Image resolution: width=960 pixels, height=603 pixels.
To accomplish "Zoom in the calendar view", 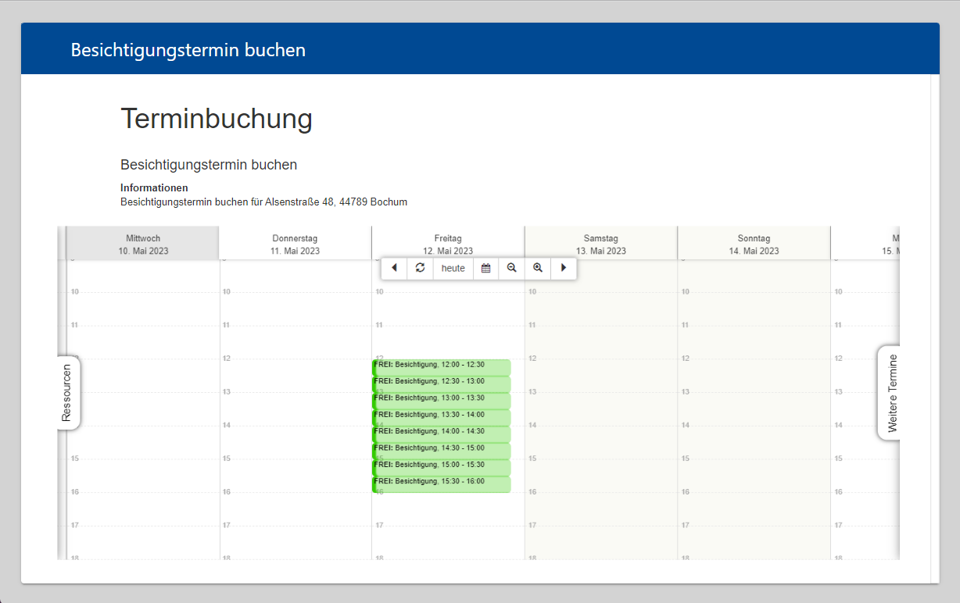I will (538, 268).
